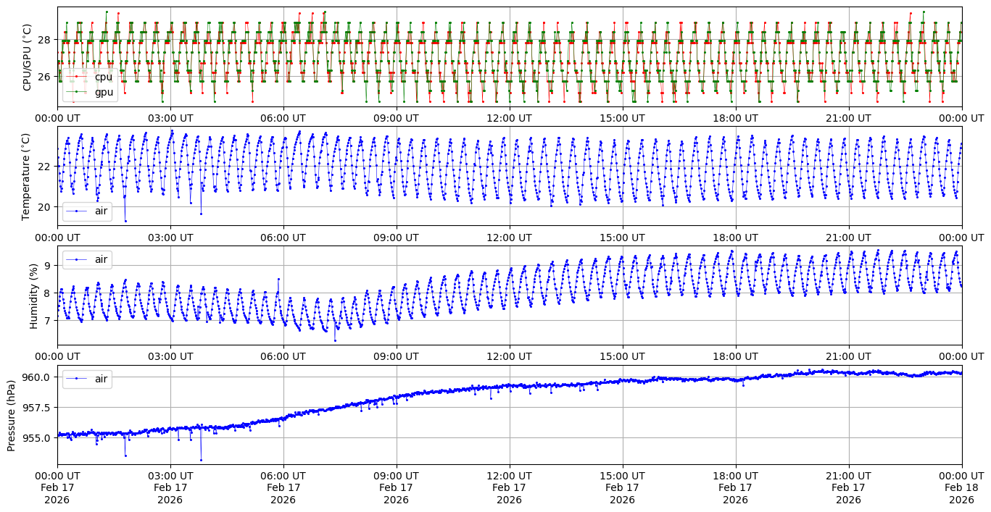Click the lowest temperature dip point before 02:00 UT
Screen dimensions: 991x512
pyautogui.click(x=125, y=221)
